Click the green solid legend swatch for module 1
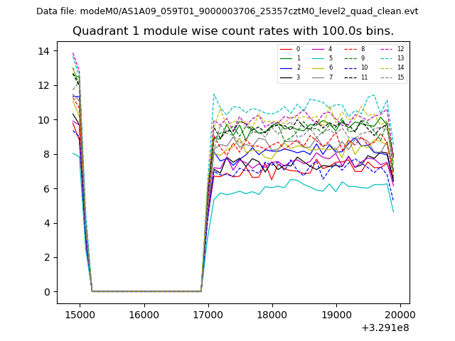 (287, 58)
